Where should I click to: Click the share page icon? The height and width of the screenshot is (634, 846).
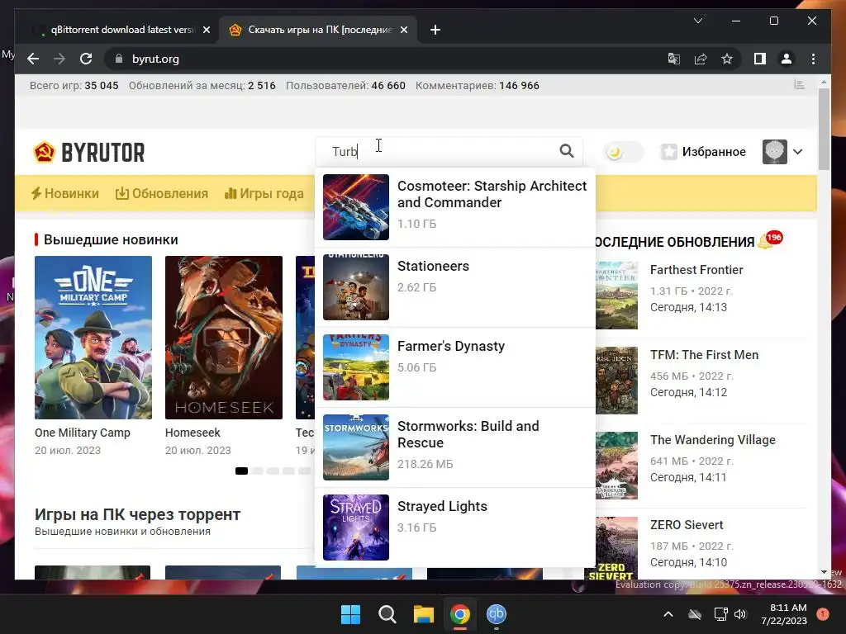(x=701, y=59)
